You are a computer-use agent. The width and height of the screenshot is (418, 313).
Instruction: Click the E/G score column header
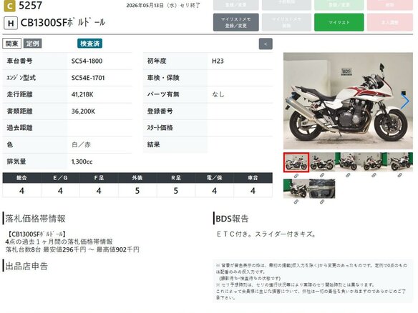pyautogui.click(x=60, y=178)
